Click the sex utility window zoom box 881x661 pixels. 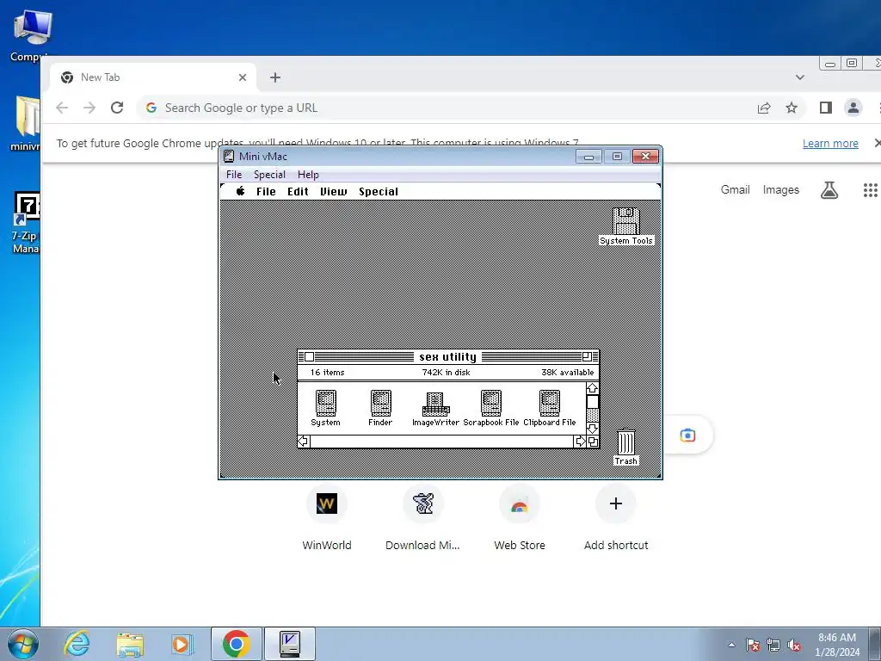click(587, 357)
